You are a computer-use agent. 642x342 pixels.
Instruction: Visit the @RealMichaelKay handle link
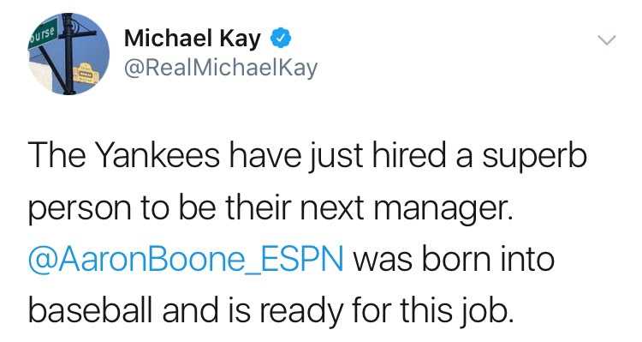pos(220,68)
